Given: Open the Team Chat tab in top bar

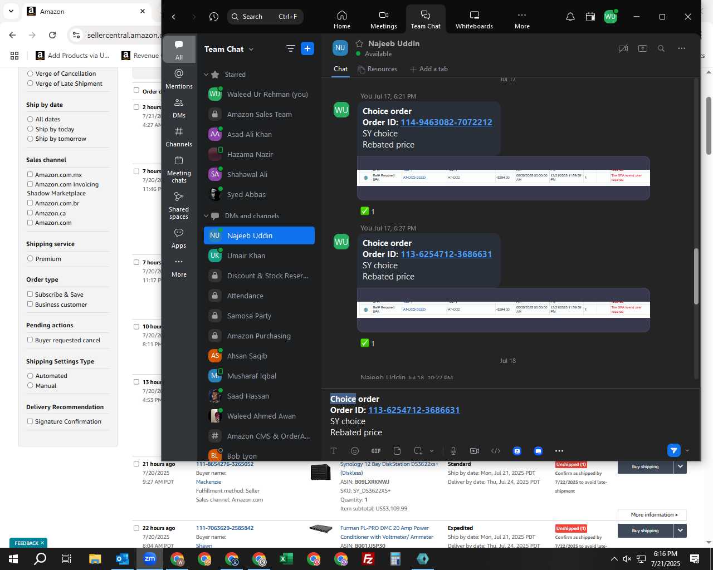Looking at the screenshot, I should (x=426, y=19).
